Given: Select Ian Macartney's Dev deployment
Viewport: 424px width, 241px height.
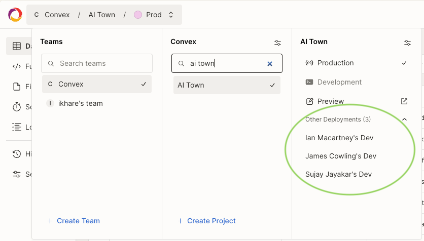Looking at the screenshot, I should pyautogui.click(x=339, y=138).
